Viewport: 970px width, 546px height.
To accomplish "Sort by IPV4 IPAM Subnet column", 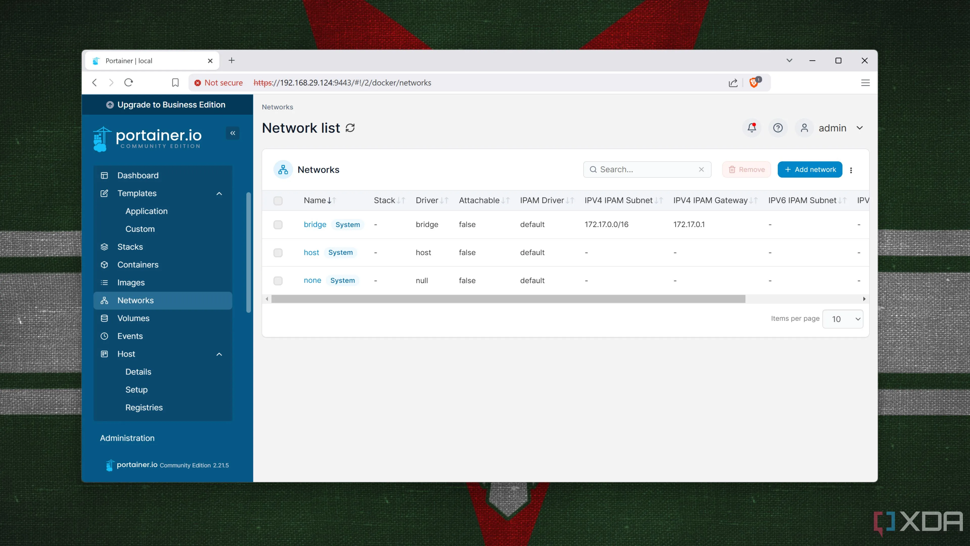I will (624, 200).
